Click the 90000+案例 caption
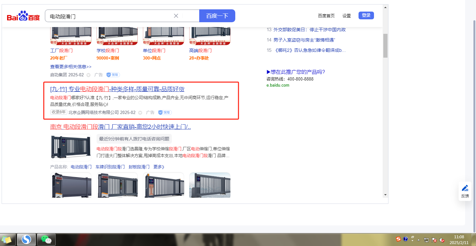This screenshot has height=246, width=476. [108, 58]
